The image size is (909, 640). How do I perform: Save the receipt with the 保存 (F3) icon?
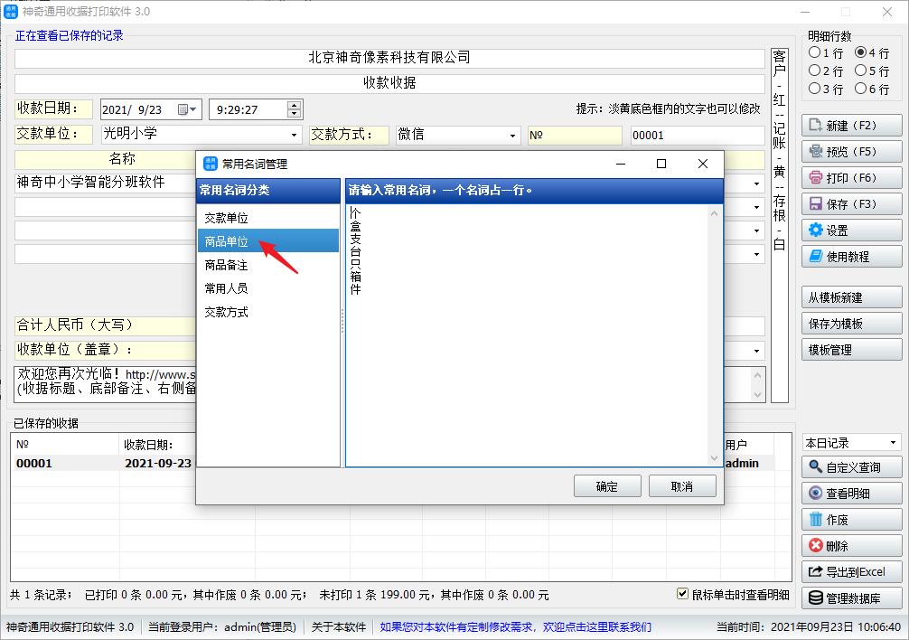tap(816, 204)
